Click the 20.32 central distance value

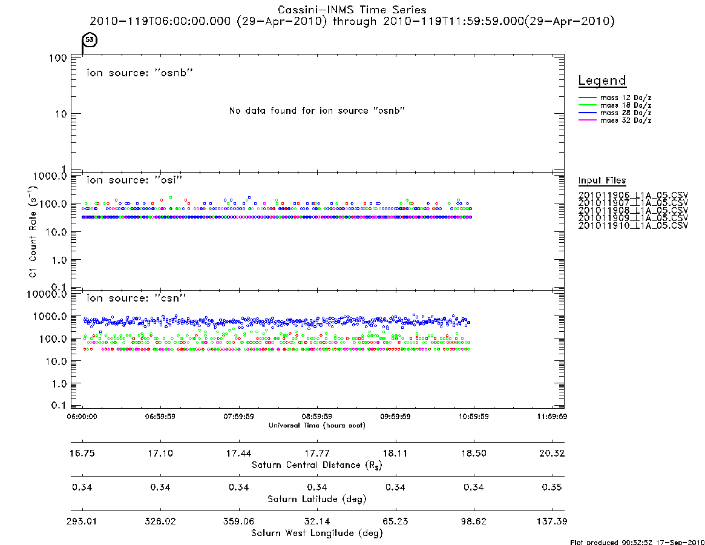coord(552,453)
